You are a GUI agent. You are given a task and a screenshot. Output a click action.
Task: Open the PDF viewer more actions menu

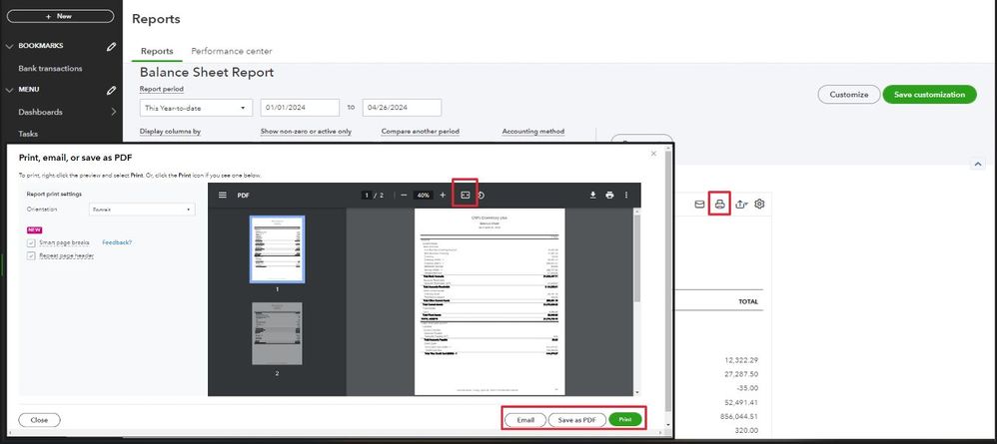click(x=626, y=195)
